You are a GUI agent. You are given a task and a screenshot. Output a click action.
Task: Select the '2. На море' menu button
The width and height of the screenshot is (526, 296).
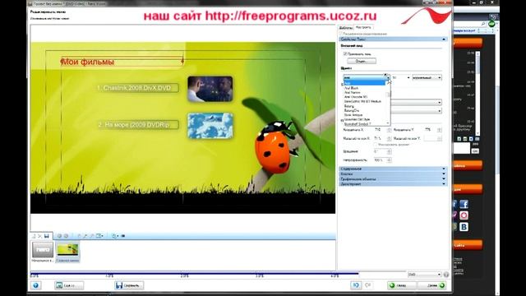[137, 125]
